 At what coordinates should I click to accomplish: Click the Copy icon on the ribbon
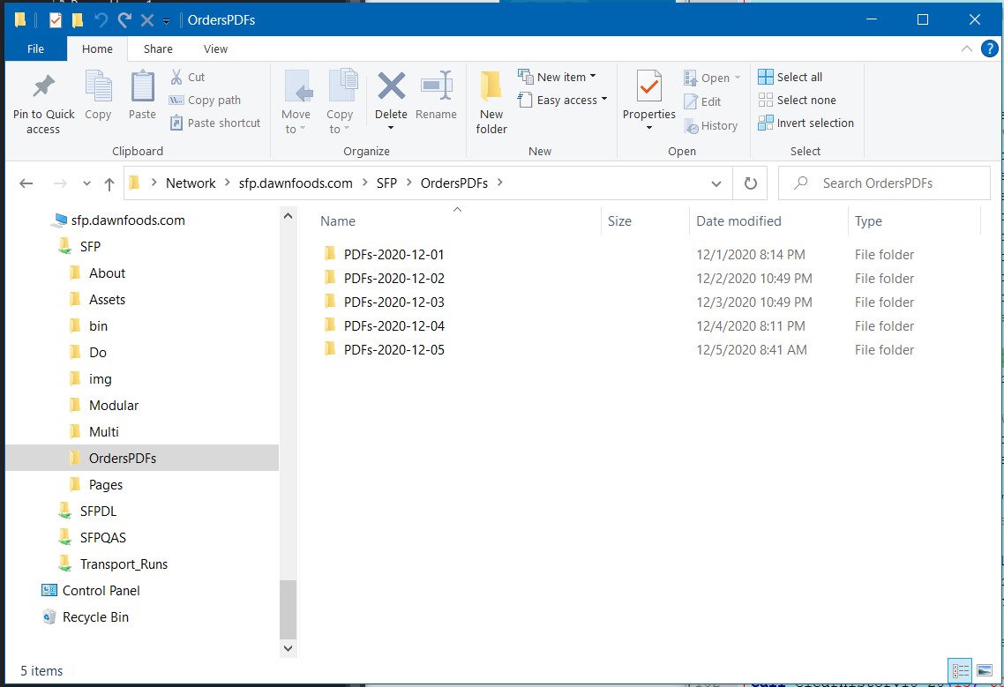pos(98,94)
